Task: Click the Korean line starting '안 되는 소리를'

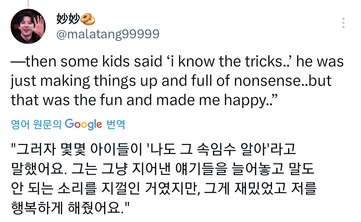Action: (x=163, y=188)
